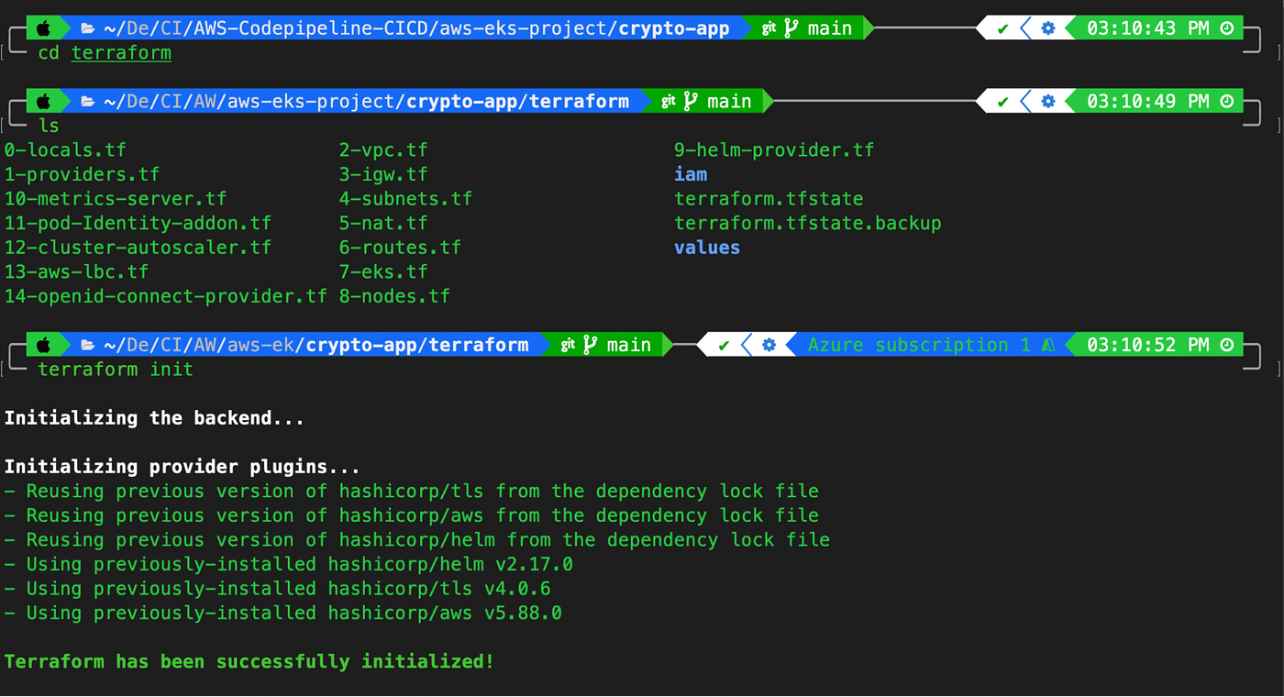Screen dimensions: 1284x697
Task: Click the 14-openid-connect-provider.tf file name
Action: point(165,296)
